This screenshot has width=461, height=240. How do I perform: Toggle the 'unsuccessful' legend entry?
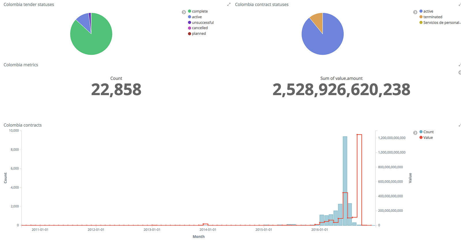pyautogui.click(x=201, y=22)
